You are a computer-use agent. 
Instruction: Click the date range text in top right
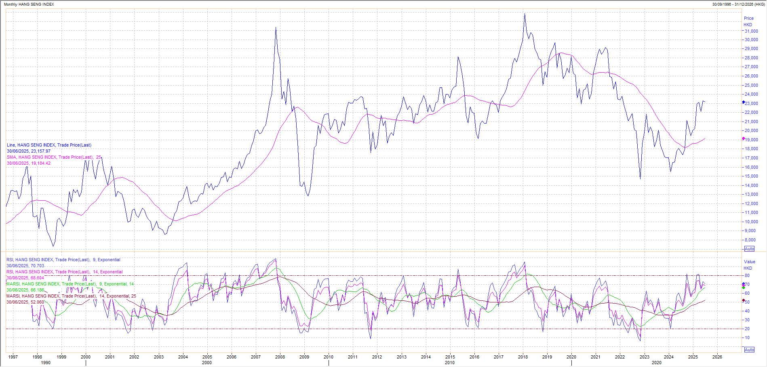click(738, 4)
